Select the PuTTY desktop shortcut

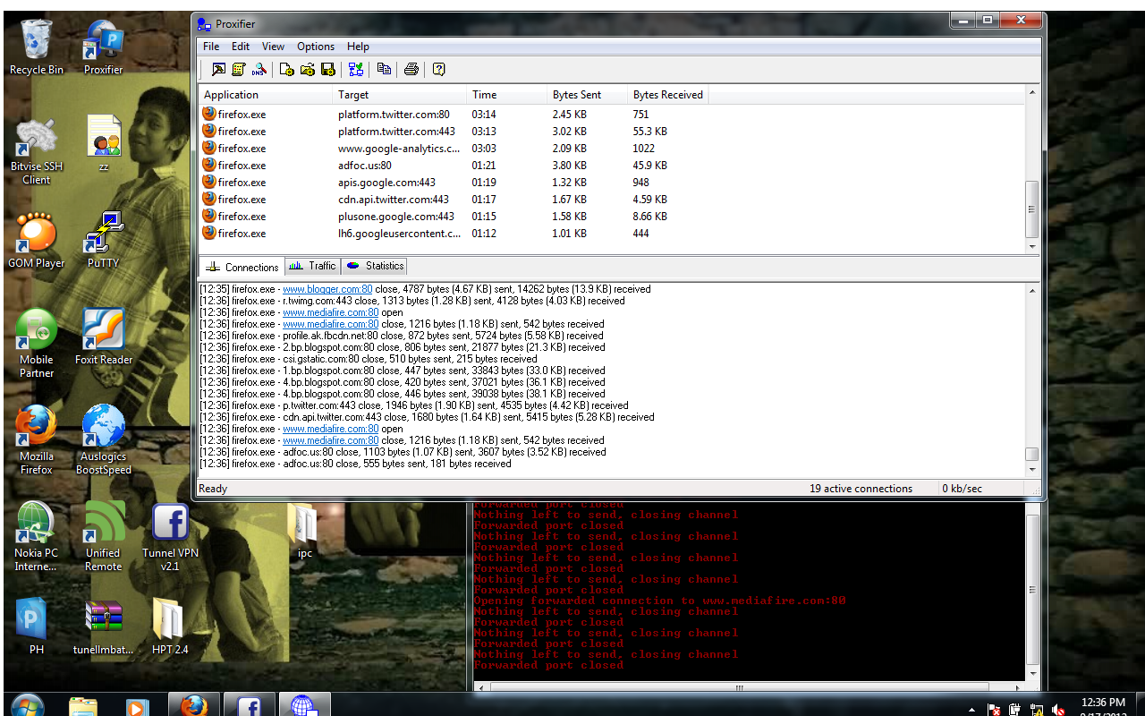click(x=104, y=242)
